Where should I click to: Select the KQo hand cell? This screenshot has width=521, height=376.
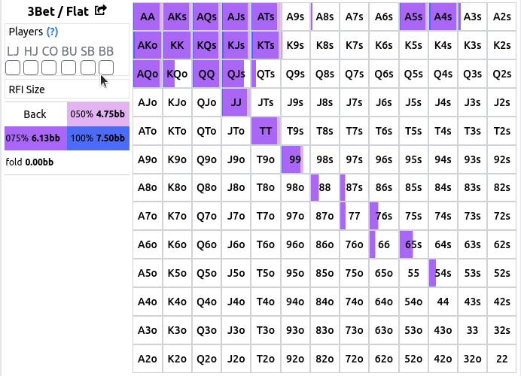click(x=178, y=74)
